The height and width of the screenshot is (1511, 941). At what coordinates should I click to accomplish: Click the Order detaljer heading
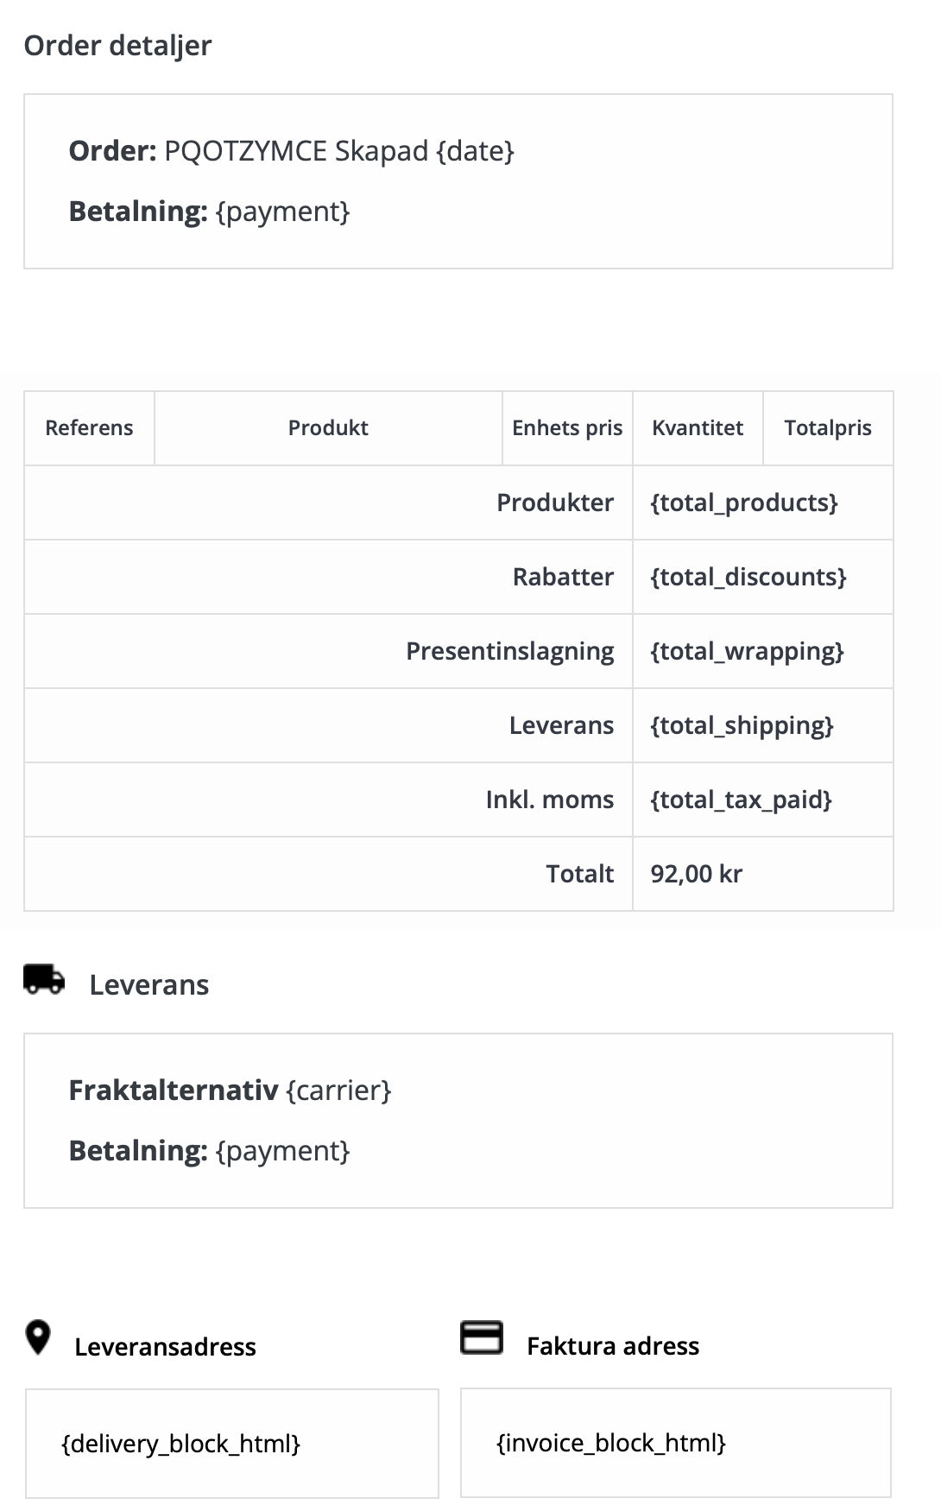(117, 46)
